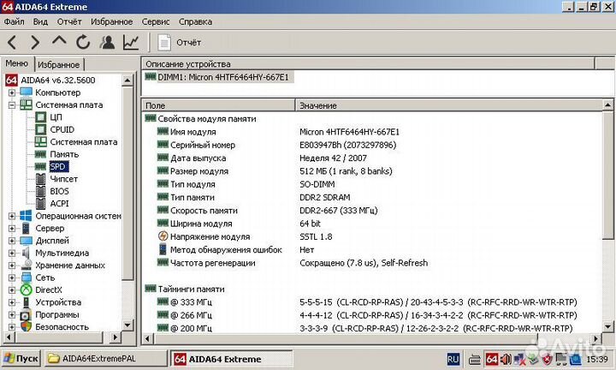This screenshot has width=616, height=370.
Task: Click the red shield security tray icon
Action: pyautogui.click(x=547, y=359)
